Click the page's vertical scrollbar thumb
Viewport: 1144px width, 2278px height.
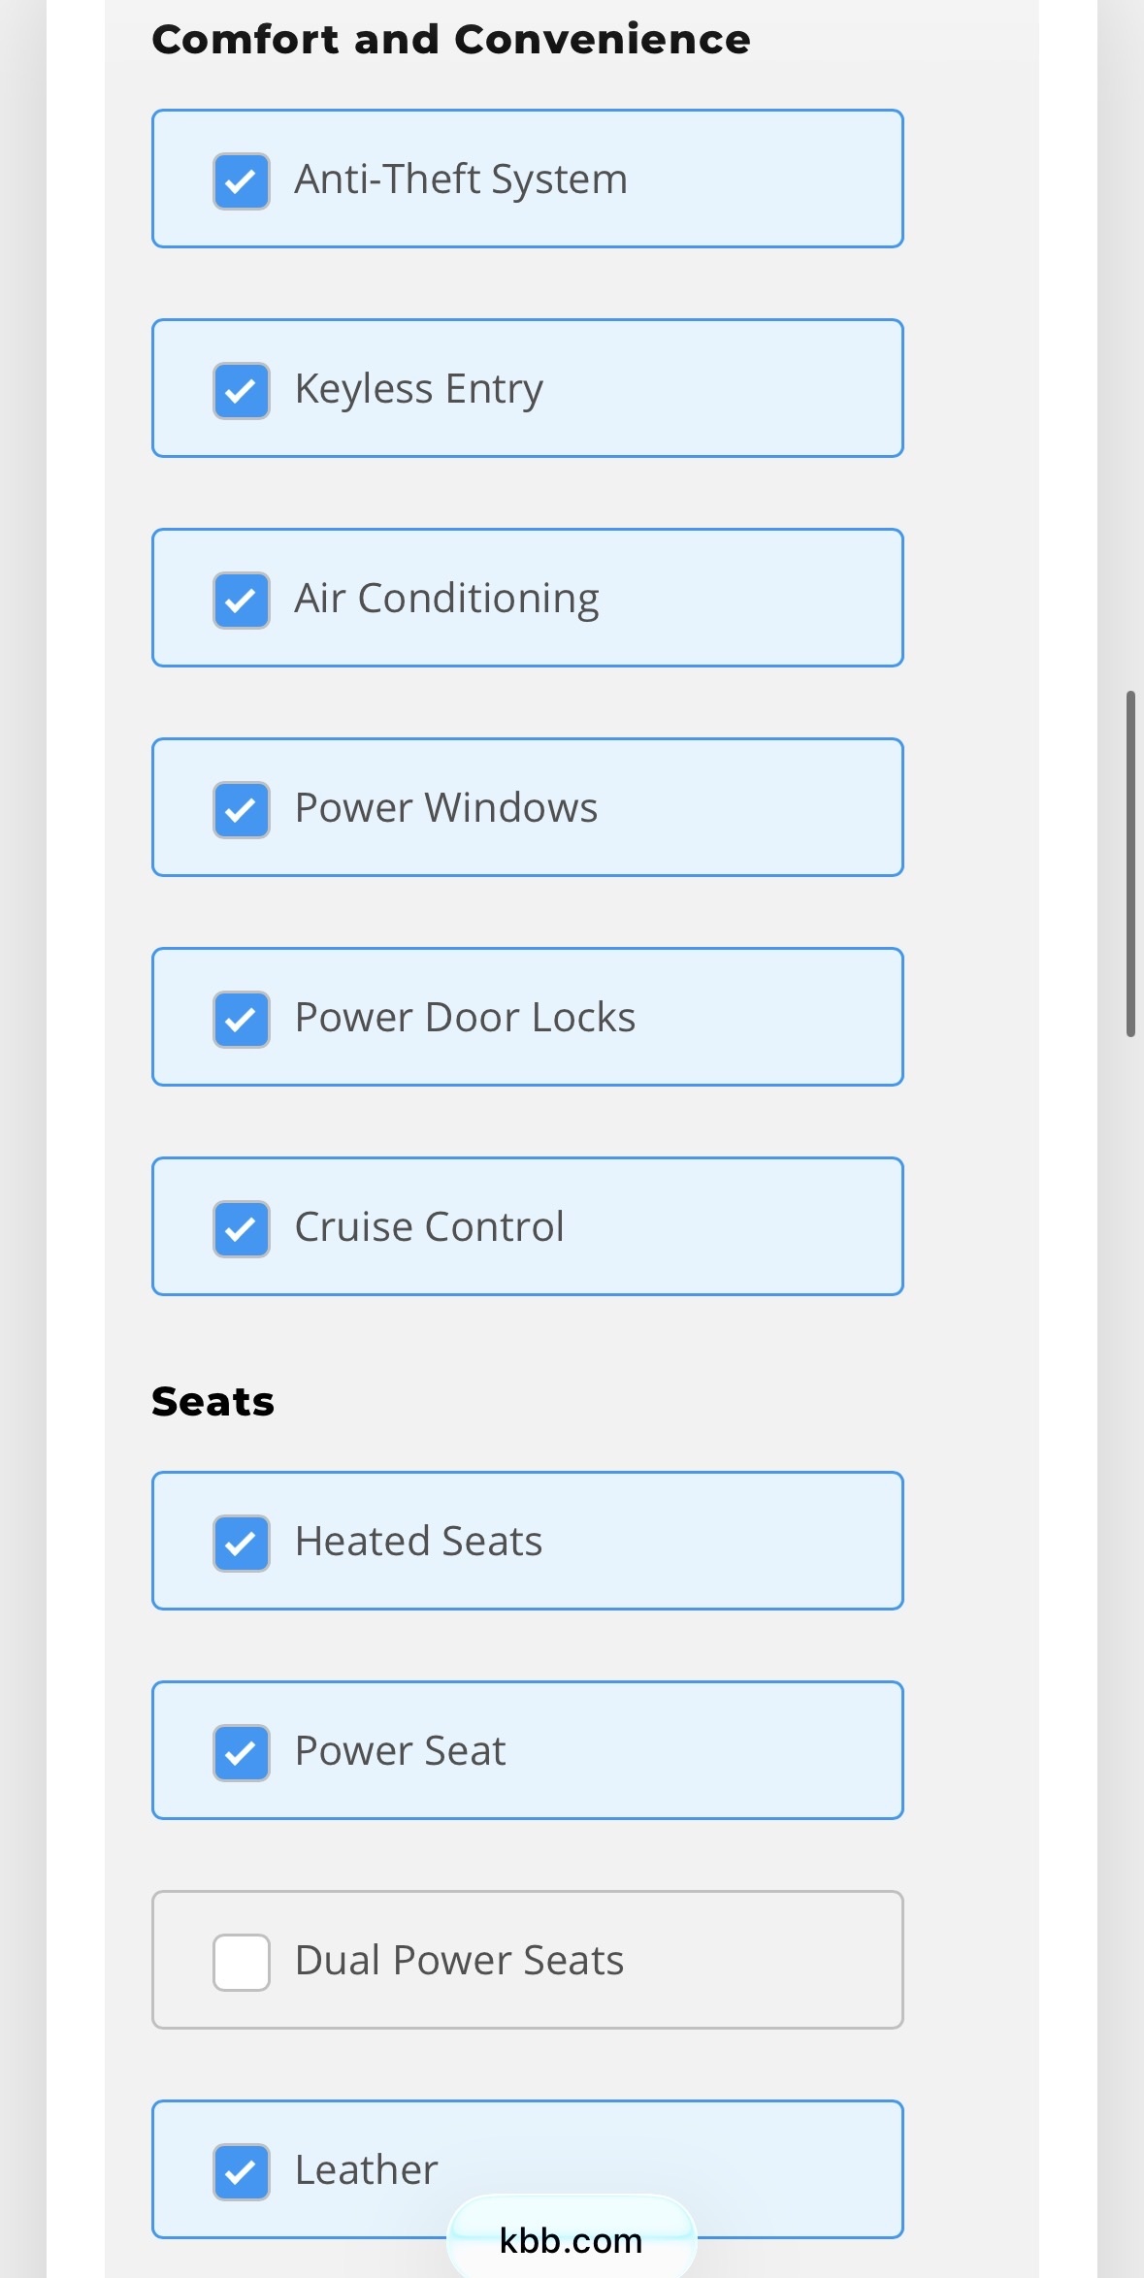(1130, 863)
